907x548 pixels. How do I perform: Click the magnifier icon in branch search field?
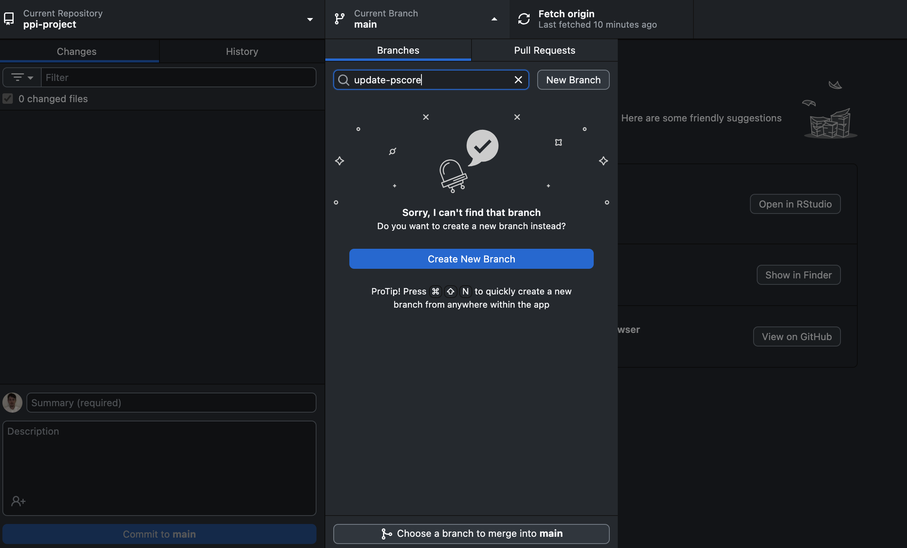[343, 80]
